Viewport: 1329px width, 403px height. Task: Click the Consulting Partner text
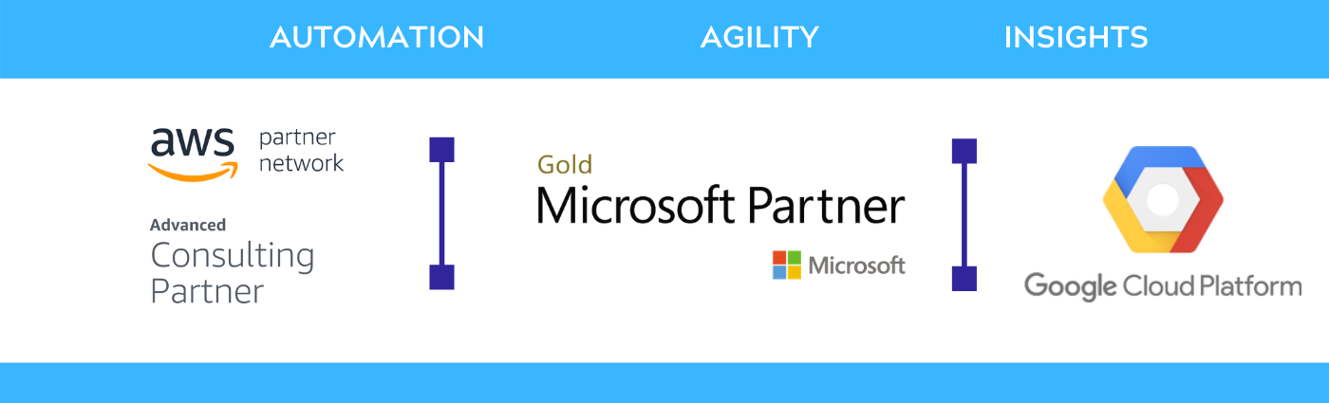coord(233,272)
